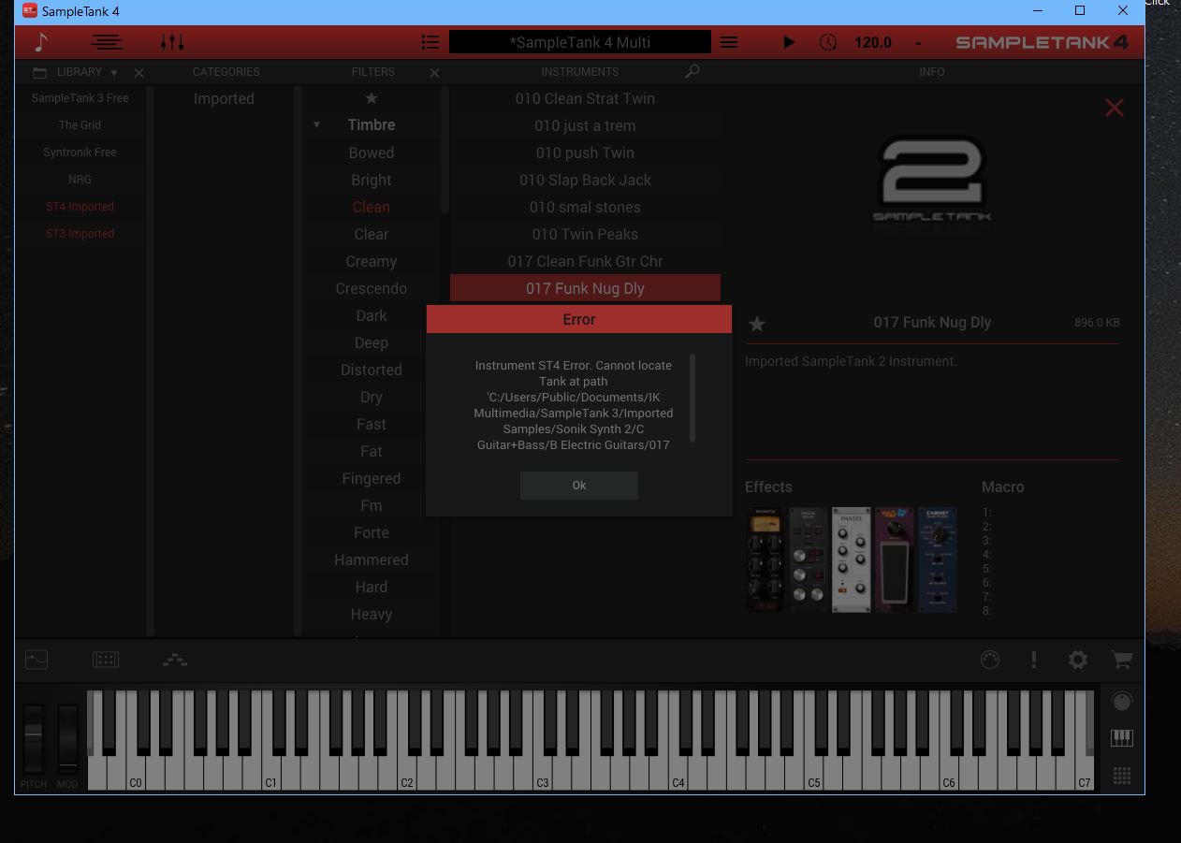Toggle the Distorted timbre filter
This screenshot has height=843, width=1181.
click(x=372, y=370)
